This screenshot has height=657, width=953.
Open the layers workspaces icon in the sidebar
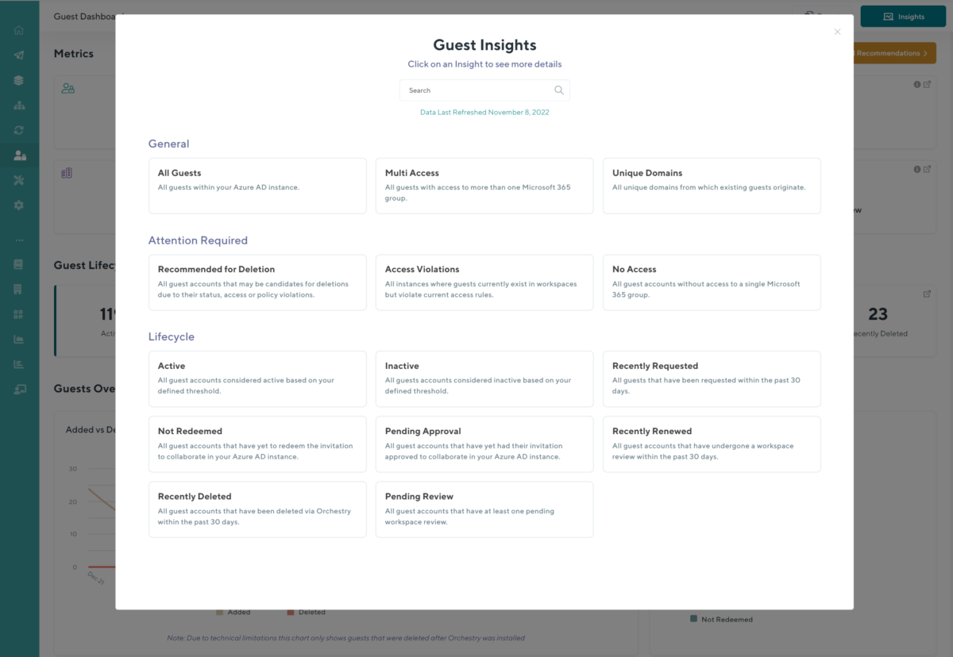click(x=19, y=80)
